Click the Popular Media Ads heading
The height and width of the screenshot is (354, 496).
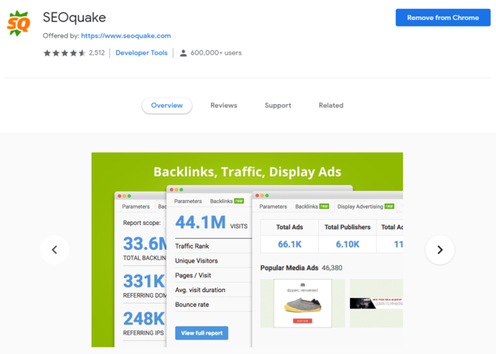[289, 268]
